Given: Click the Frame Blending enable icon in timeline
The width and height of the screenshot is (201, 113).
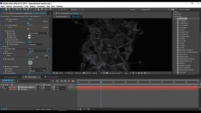Looking at the screenshot, I should 65,81.
